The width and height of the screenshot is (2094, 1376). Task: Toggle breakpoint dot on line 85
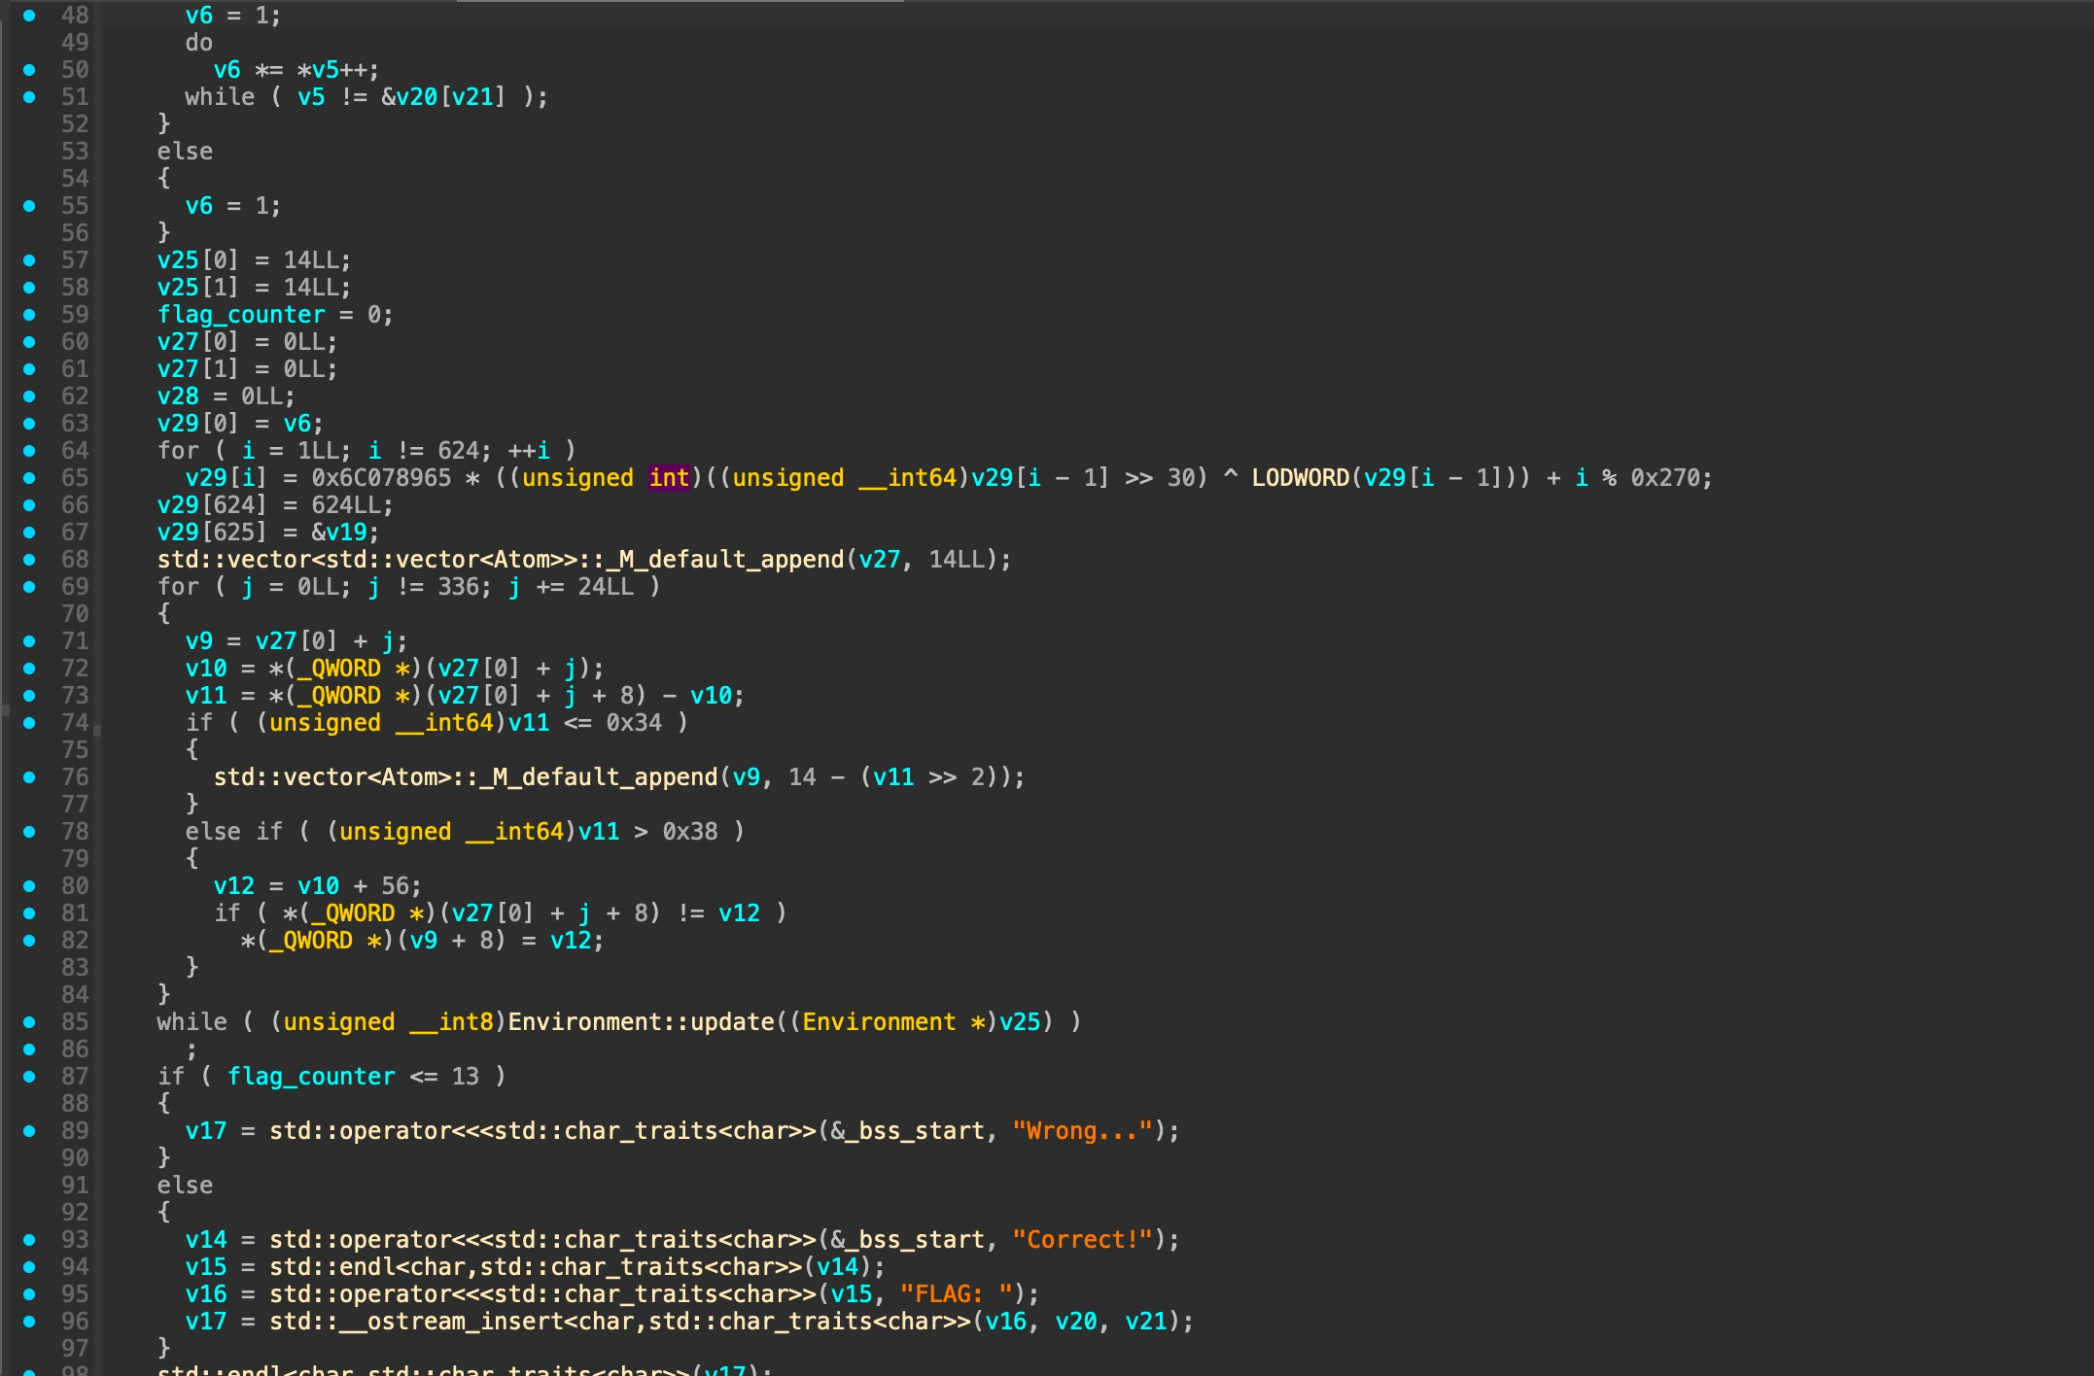click(x=29, y=1022)
